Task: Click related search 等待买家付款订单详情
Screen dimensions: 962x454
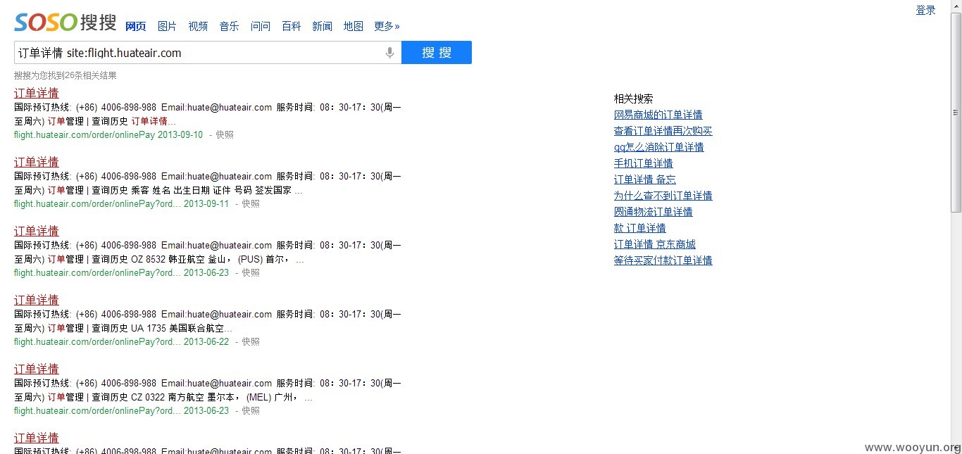Action: (663, 260)
